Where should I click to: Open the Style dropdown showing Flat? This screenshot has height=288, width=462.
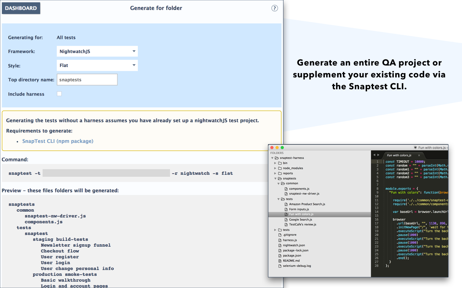tap(97, 65)
